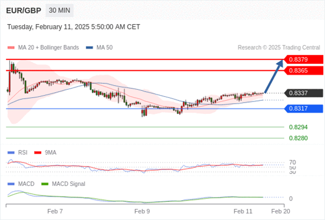
Task: Click the Feb 9 axis label
Action: point(142,211)
